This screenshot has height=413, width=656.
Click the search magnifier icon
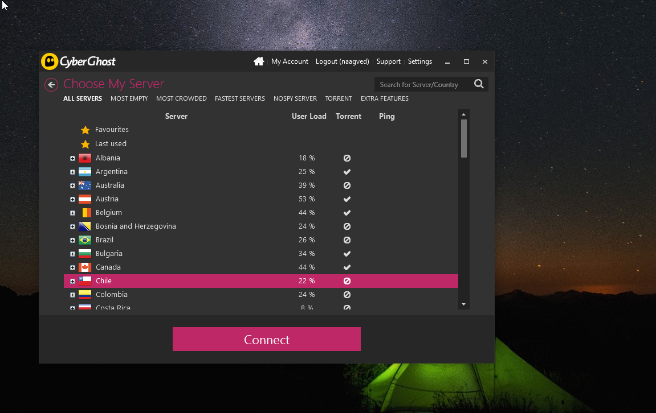479,84
